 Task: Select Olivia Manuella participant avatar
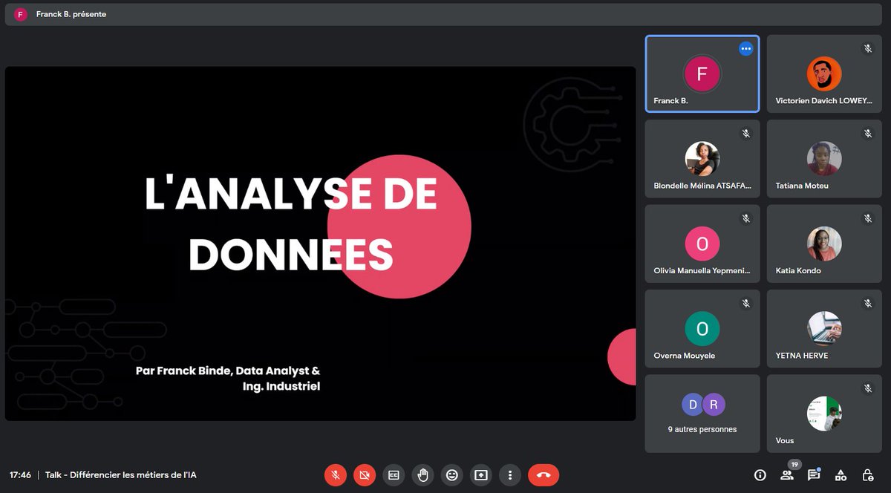pos(702,244)
